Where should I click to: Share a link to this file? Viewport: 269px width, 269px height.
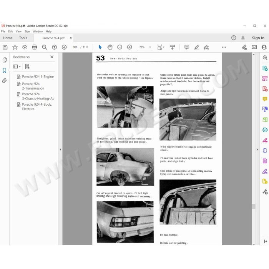point(244,47)
